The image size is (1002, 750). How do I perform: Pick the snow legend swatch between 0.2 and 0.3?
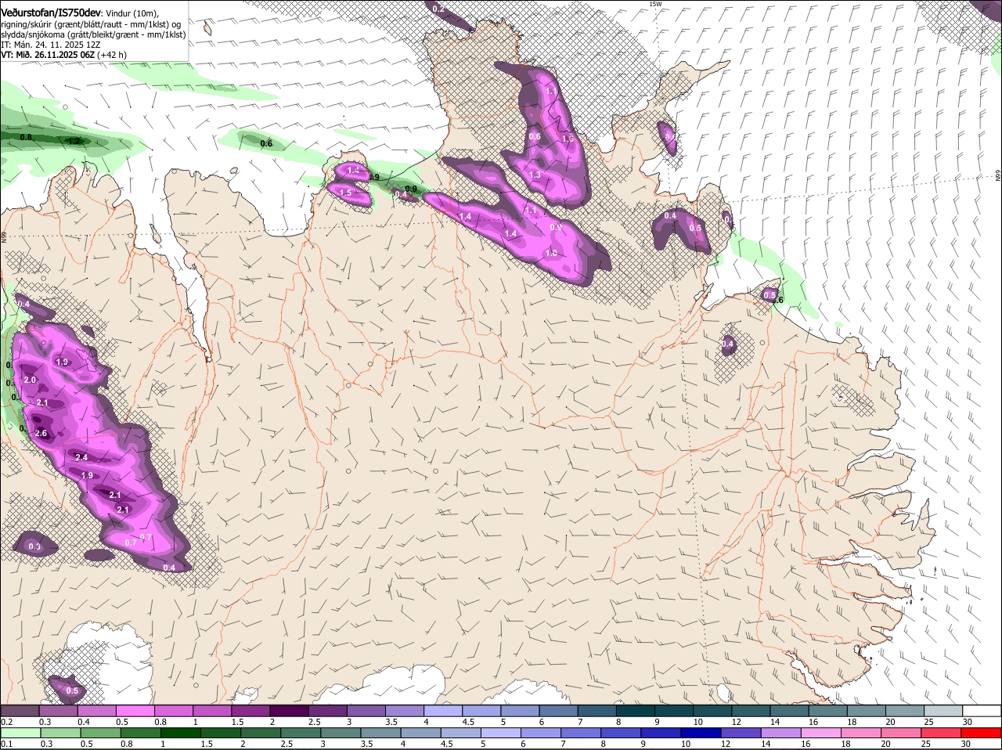click(x=20, y=710)
